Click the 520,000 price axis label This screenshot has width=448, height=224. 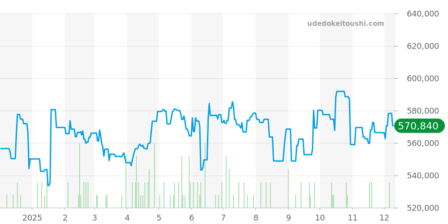point(422,208)
